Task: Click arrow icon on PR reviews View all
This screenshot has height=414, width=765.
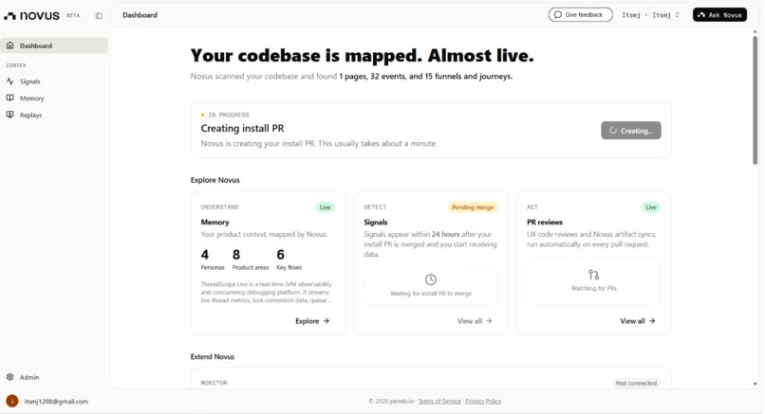Action: [x=652, y=321]
